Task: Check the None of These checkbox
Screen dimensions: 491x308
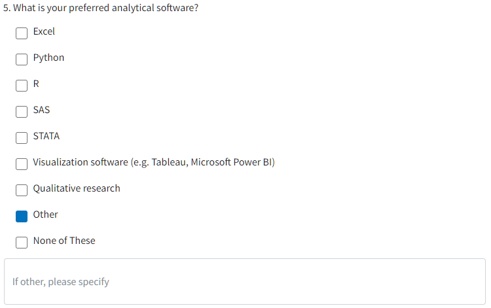Action: [22, 242]
